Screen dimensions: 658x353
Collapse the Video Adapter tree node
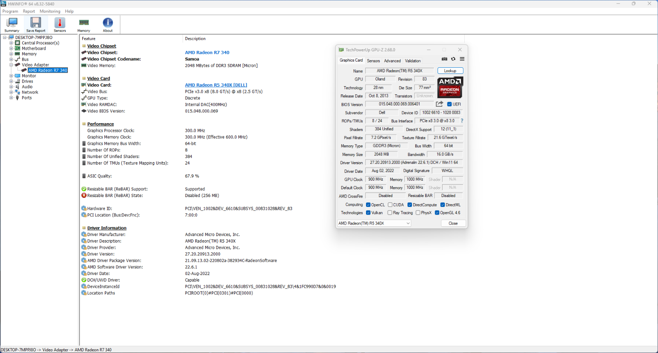point(11,65)
